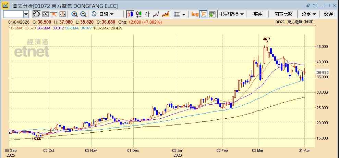Click the open value O: 36.500
The height and width of the screenshot is (158, 339).
tap(42, 22)
